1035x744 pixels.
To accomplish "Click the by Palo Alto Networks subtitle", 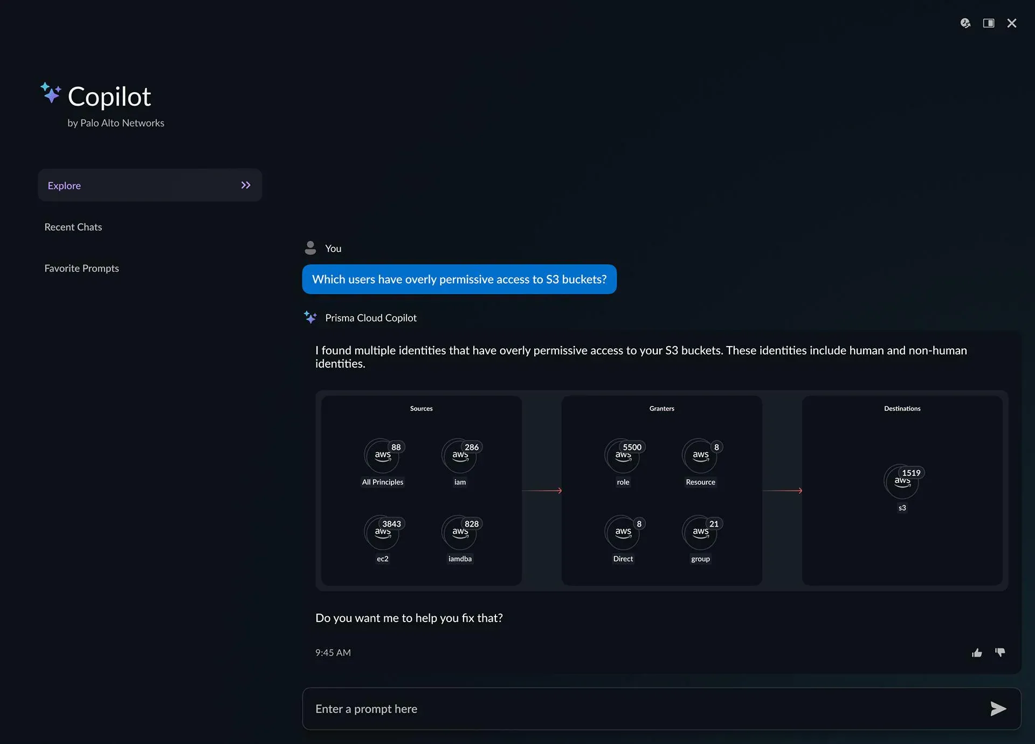I will tap(116, 123).
